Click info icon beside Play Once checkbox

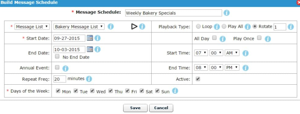(268, 39)
